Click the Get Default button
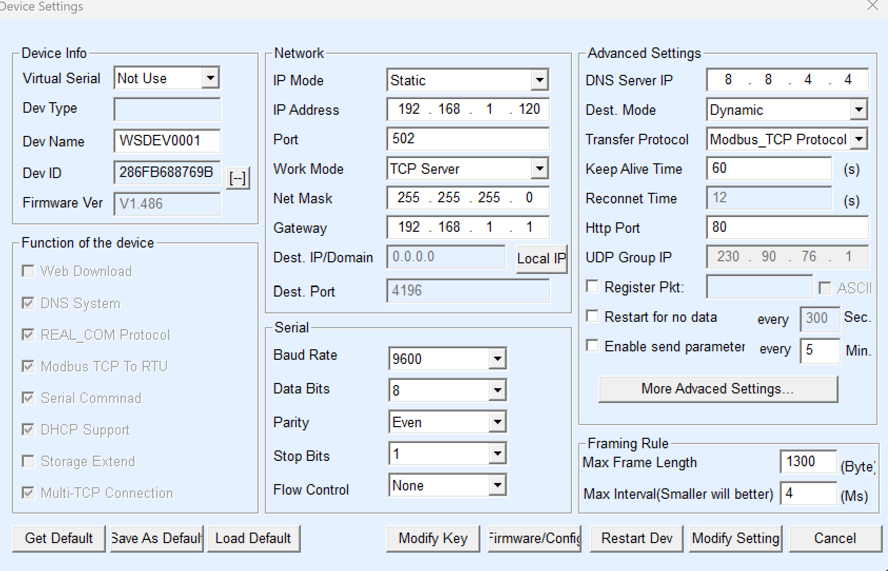This screenshot has width=888, height=571. [58, 538]
